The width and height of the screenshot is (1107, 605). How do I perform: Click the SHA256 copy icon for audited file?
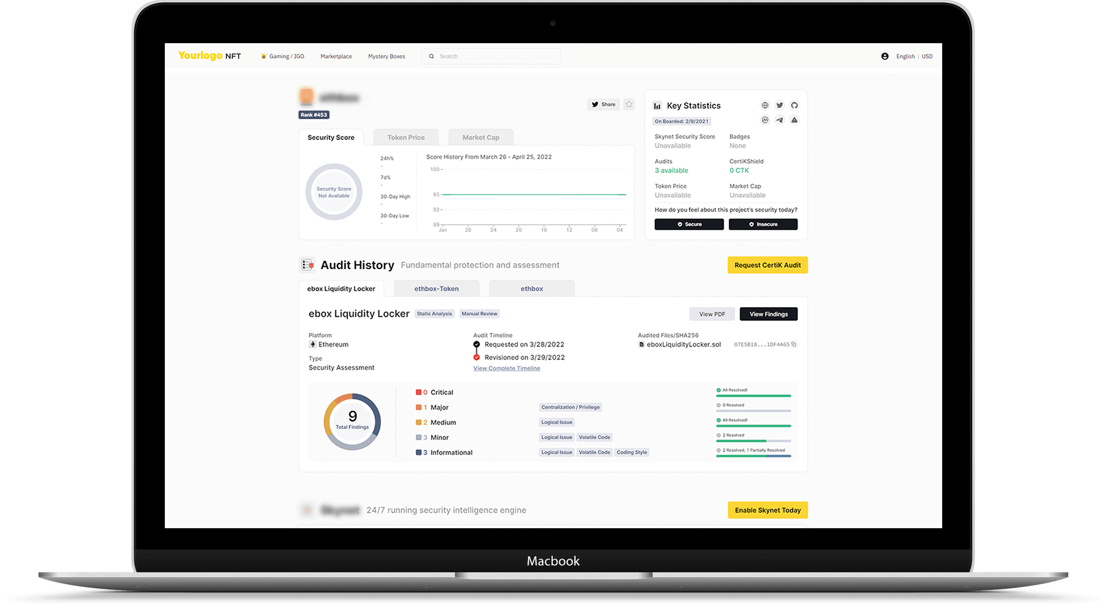(796, 345)
